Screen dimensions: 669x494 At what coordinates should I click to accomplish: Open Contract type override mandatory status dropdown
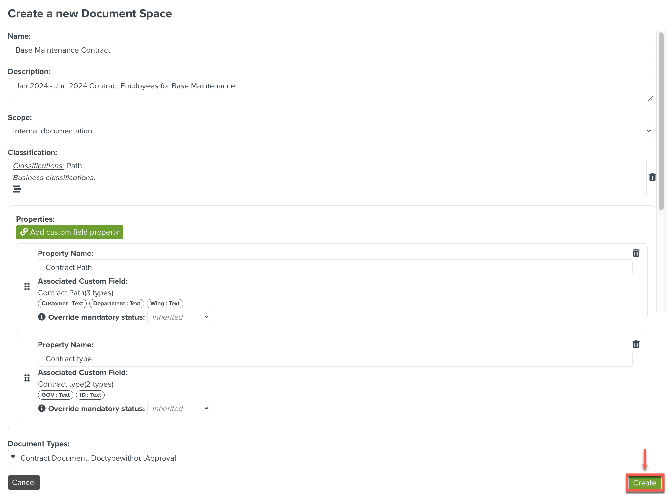click(180, 409)
